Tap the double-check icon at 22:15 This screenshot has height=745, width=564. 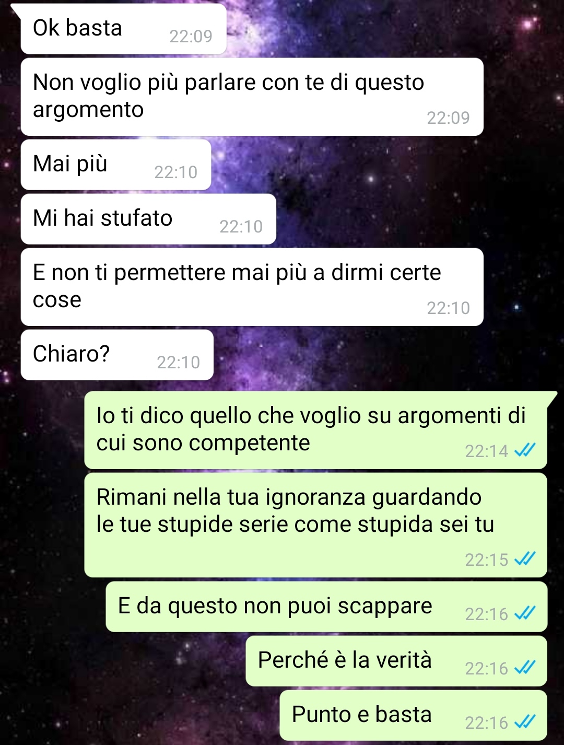(x=525, y=559)
